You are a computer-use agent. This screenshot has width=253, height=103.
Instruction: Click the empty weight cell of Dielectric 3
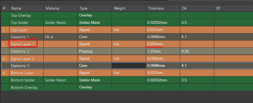[x=129, y=65]
